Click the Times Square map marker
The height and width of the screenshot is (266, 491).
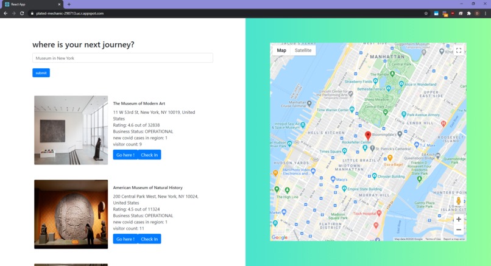pos(344,151)
